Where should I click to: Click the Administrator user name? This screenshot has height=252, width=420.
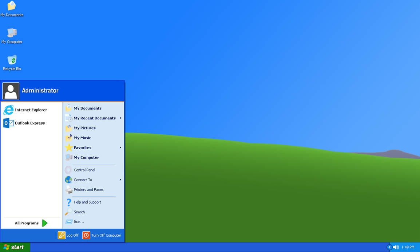(x=40, y=91)
